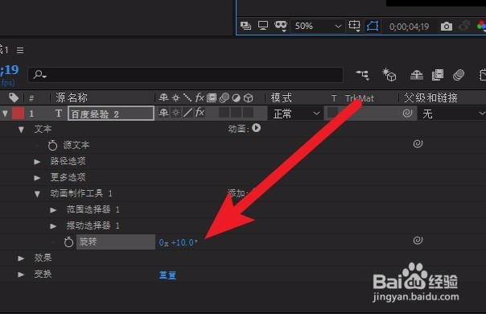Image resolution: width=486 pixels, height=314 pixels.
Task: Open the 无 parent dropdown
Action: click(x=451, y=114)
